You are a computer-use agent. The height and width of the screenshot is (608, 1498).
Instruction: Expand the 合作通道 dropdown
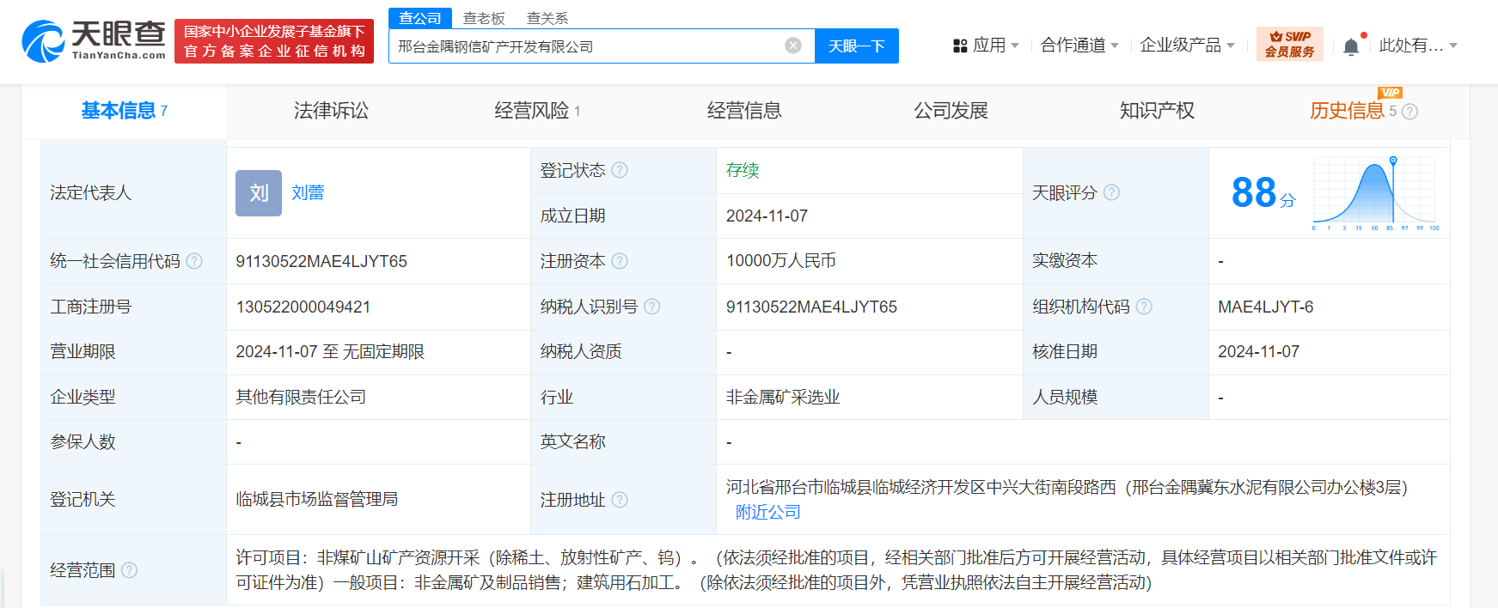pos(1079,46)
